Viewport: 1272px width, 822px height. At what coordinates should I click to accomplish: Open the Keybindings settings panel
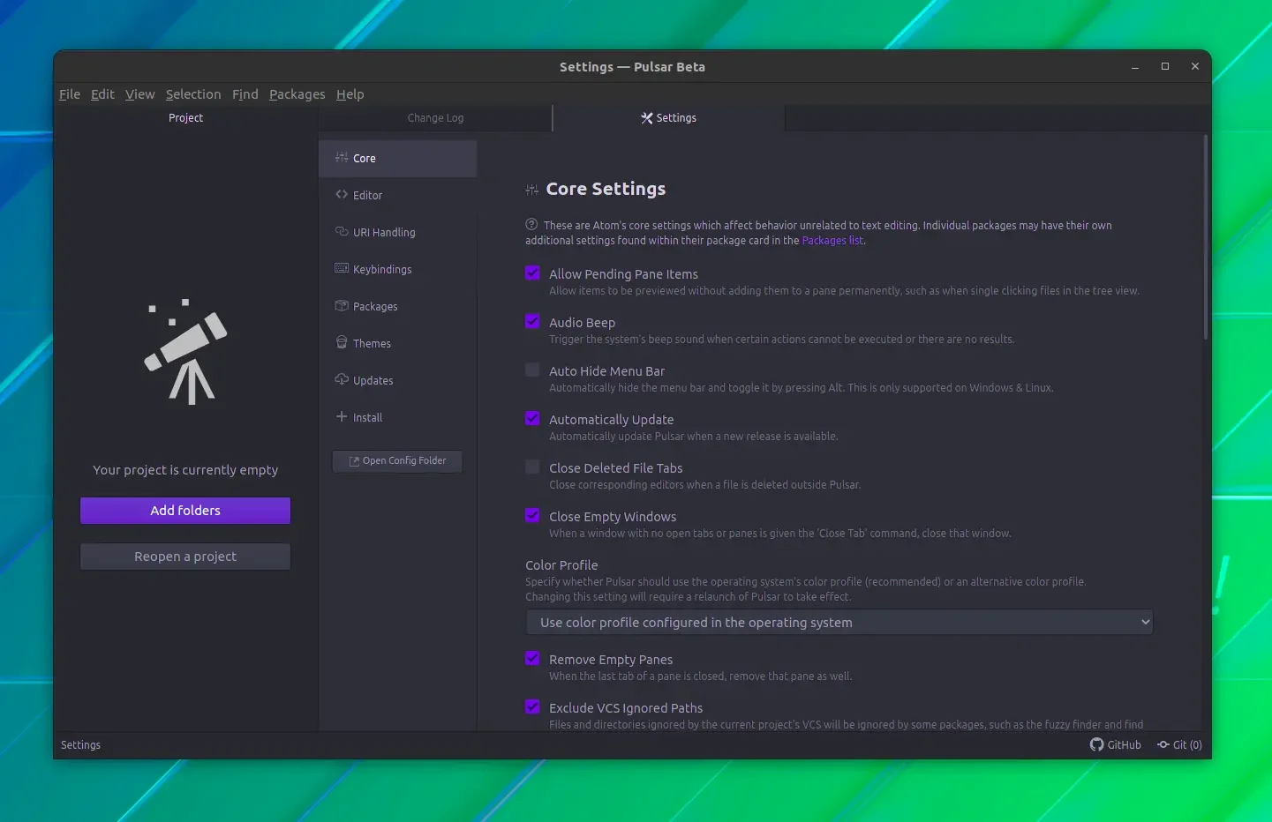(398, 270)
